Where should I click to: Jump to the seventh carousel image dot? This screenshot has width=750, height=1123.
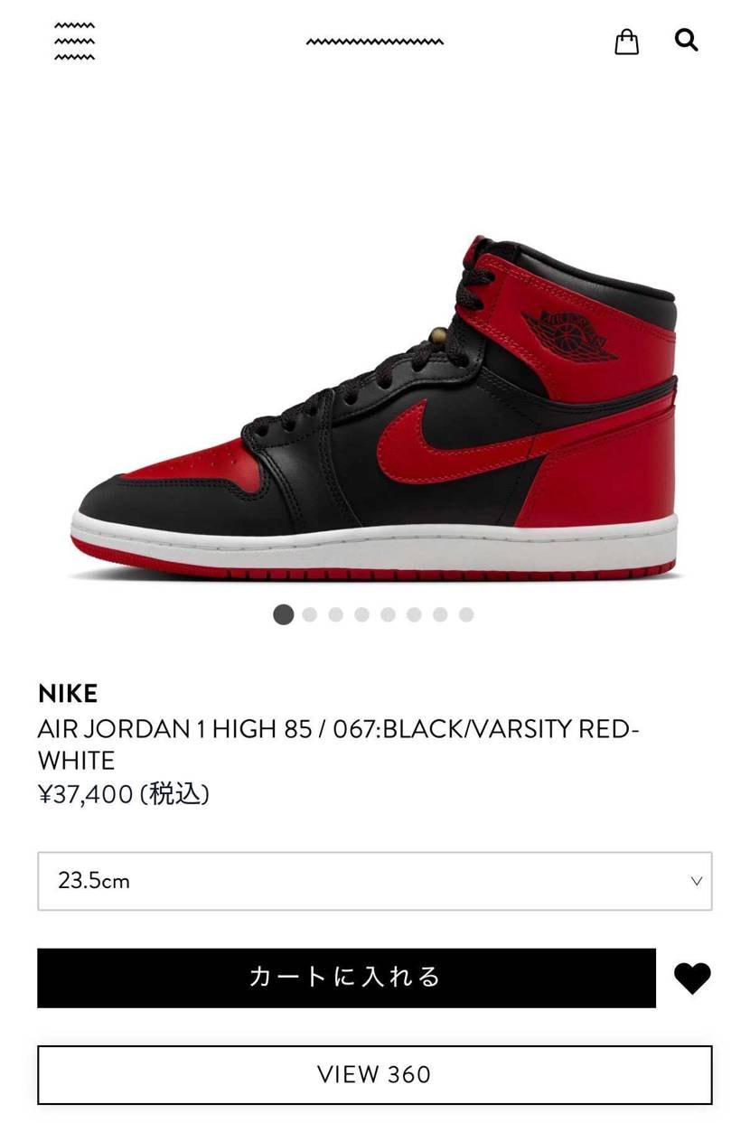pyautogui.click(x=440, y=614)
